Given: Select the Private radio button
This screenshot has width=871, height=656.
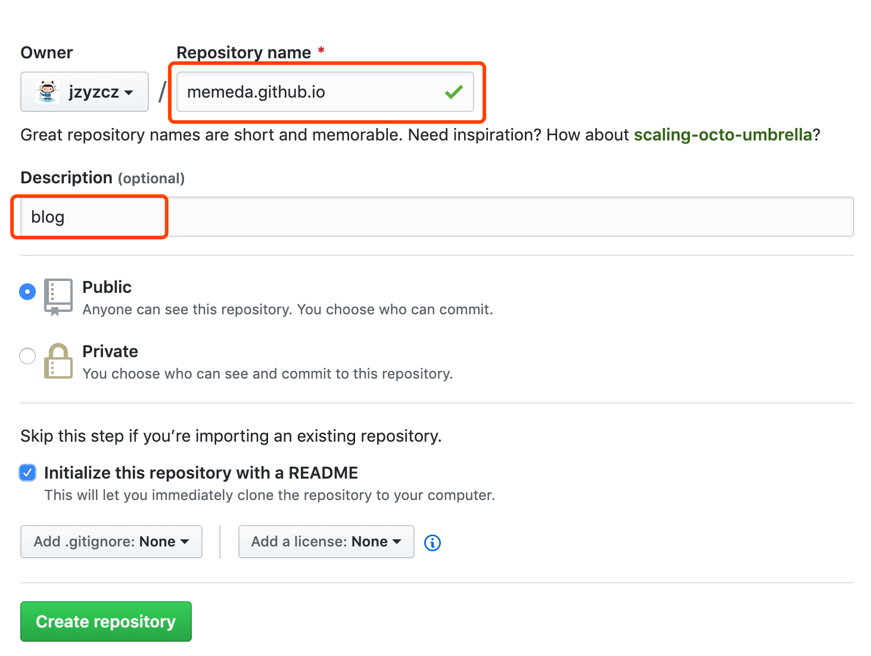Looking at the screenshot, I should [x=27, y=356].
